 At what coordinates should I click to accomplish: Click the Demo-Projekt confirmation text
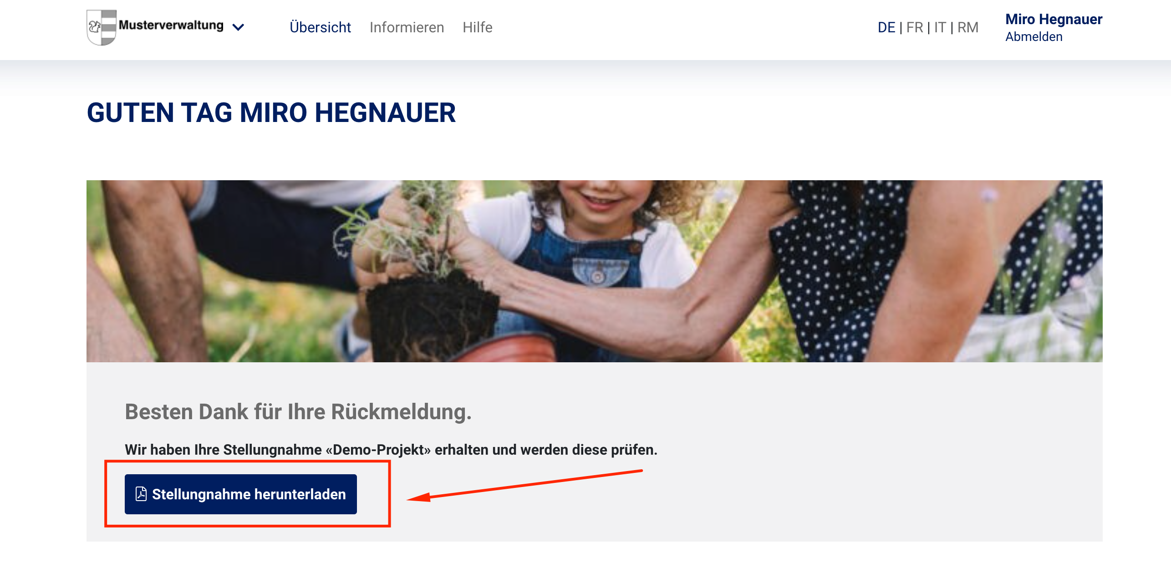click(391, 450)
